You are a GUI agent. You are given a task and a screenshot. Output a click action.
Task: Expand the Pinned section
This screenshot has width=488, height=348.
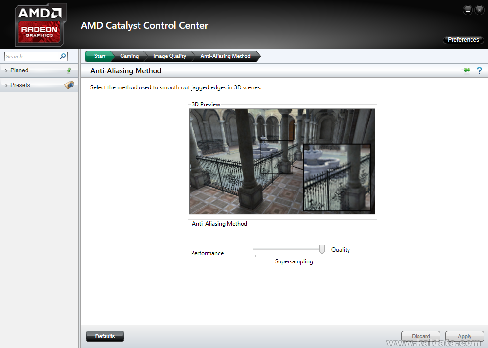click(x=39, y=70)
